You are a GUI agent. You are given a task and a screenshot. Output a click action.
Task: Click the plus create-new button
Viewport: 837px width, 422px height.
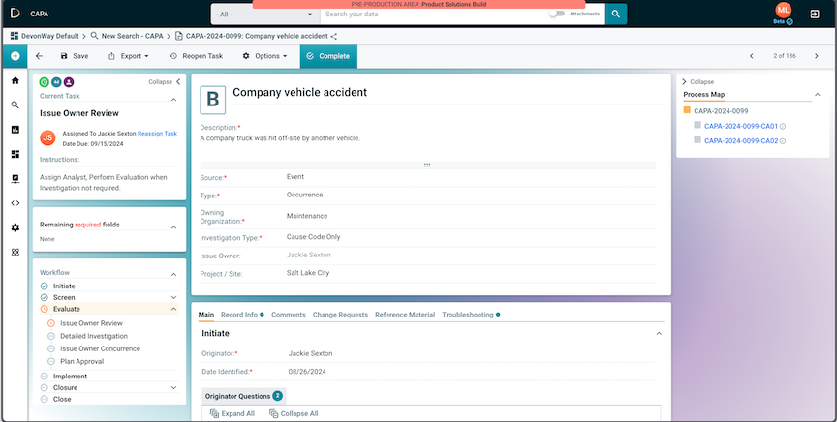(x=15, y=56)
